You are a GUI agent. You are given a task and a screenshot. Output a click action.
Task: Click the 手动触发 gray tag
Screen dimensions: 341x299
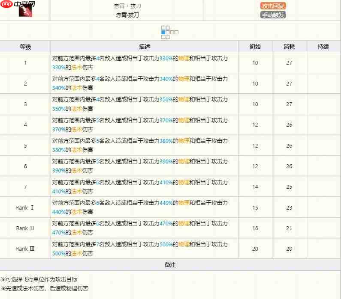pyautogui.click(x=273, y=15)
